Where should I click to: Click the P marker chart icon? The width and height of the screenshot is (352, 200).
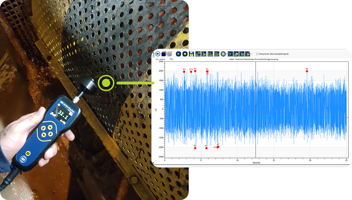[217, 54]
